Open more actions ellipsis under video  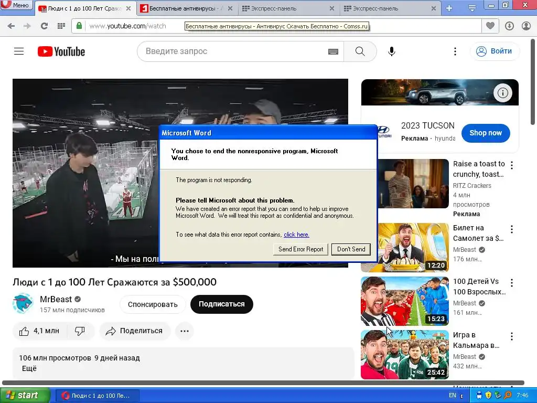coord(185,331)
